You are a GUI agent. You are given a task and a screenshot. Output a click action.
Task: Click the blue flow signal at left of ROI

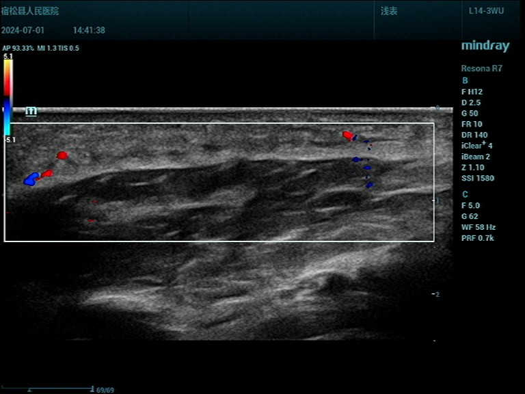(x=32, y=179)
